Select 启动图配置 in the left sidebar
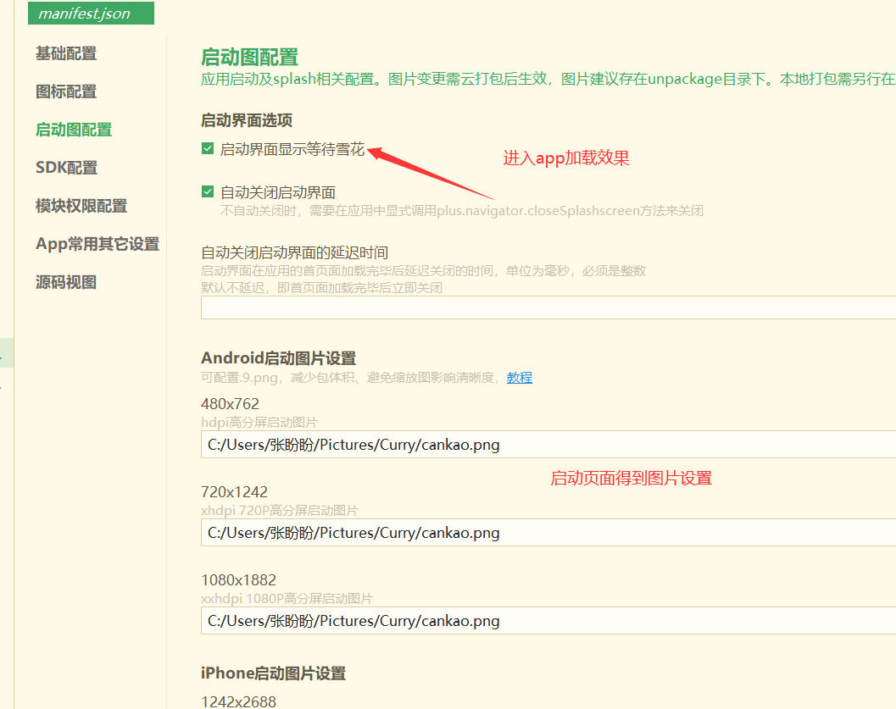Viewport: 896px width, 709px height. tap(74, 130)
